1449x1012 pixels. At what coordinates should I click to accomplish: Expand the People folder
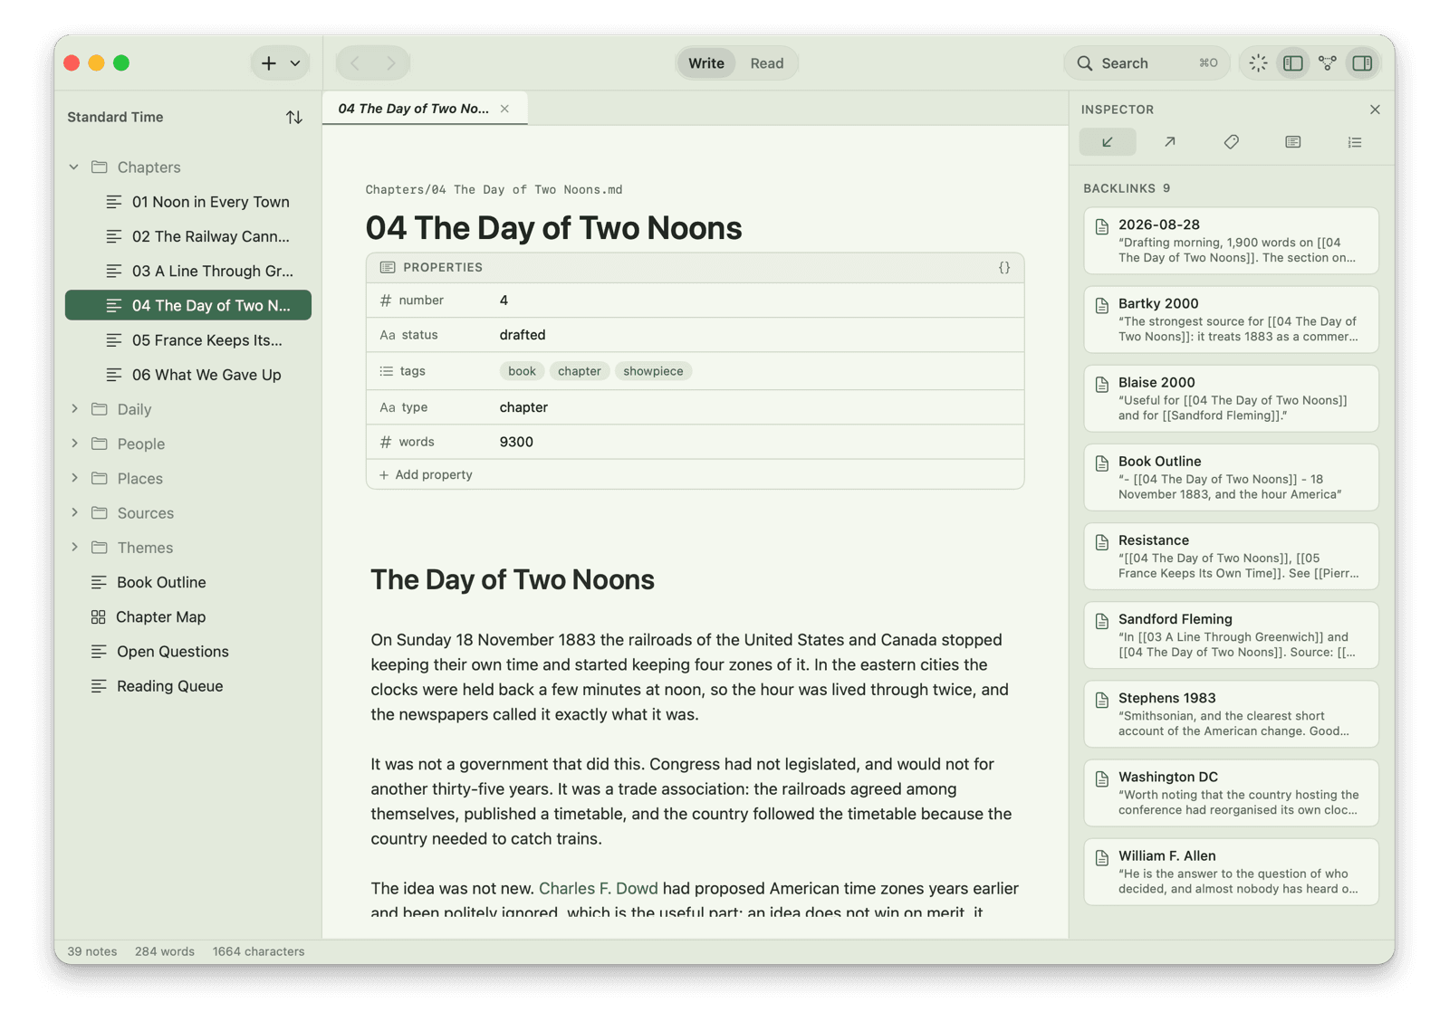(x=74, y=444)
